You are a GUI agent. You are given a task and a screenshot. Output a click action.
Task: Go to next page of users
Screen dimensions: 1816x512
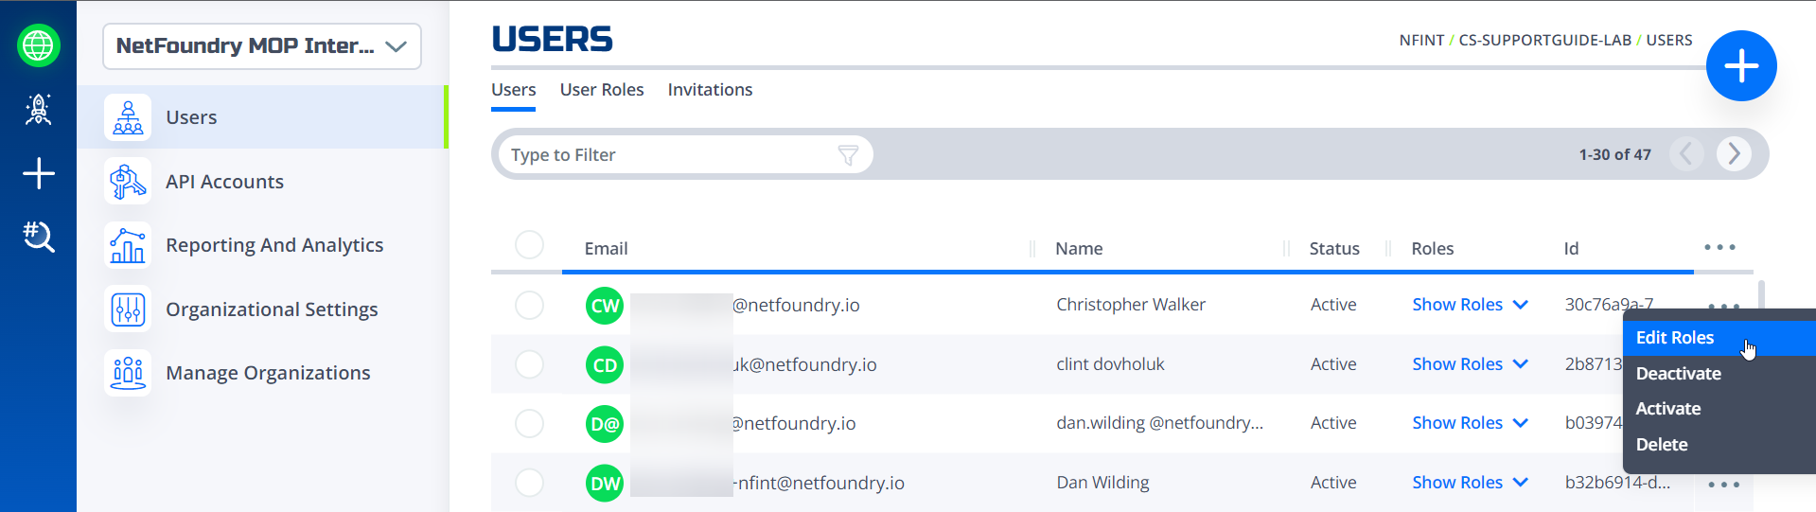click(x=1734, y=153)
